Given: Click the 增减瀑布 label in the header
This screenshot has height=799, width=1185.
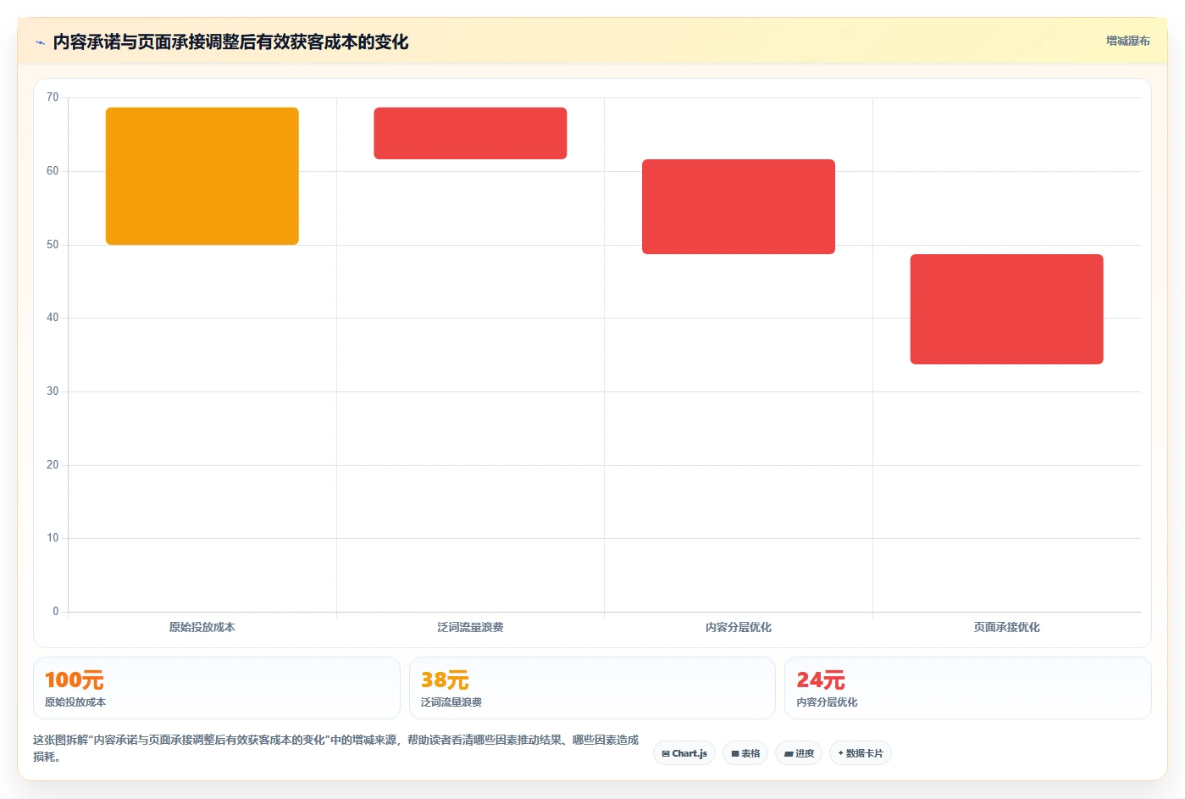Looking at the screenshot, I should [x=1127, y=41].
